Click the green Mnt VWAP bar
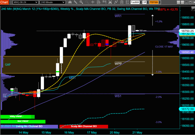This screenshot has height=135, width=195. click(23, 122)
